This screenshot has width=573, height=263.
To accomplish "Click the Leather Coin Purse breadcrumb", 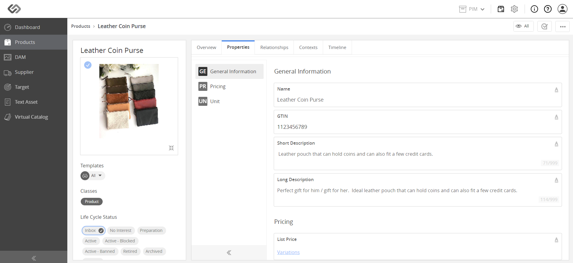I will (x=122, y=26).
